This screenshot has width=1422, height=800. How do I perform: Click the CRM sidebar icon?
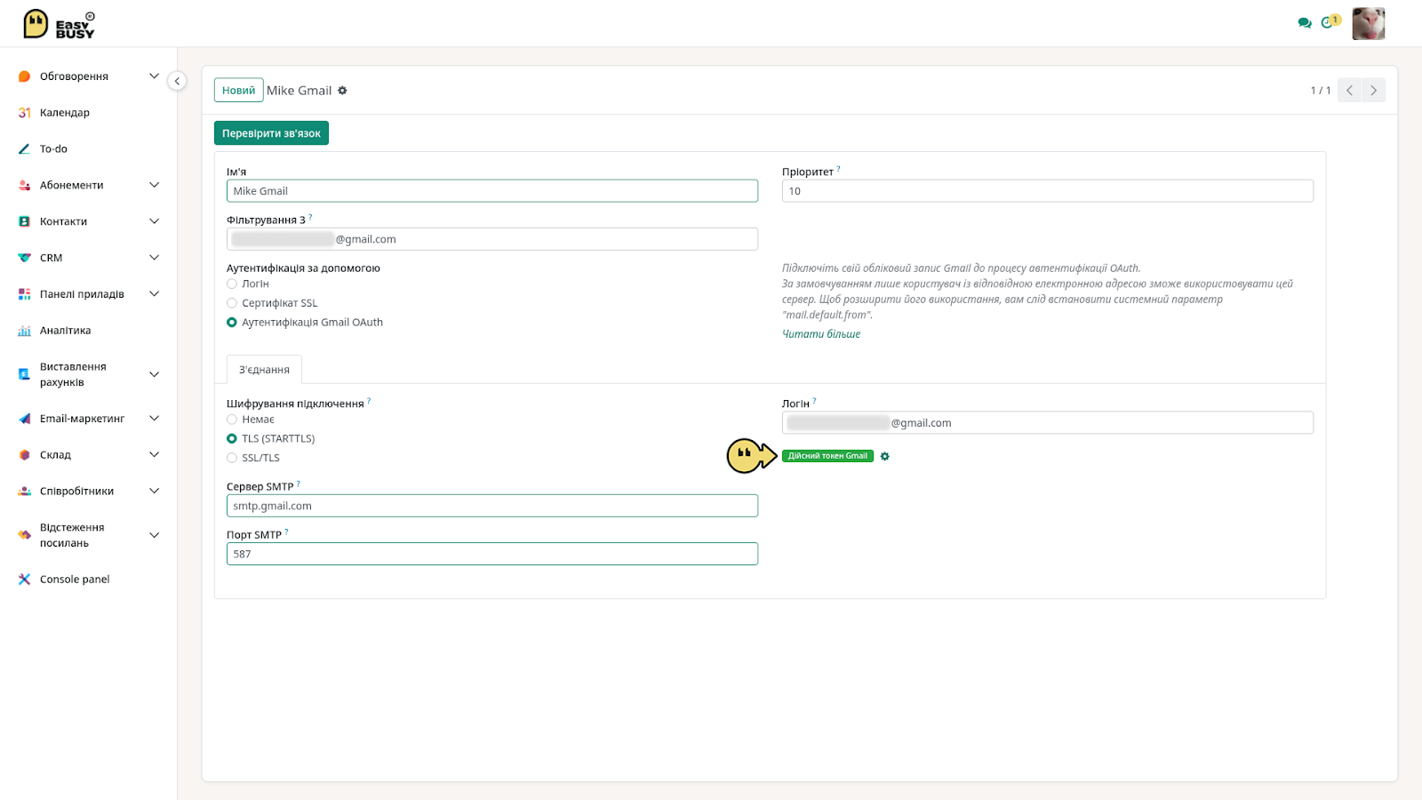point(25,258)
